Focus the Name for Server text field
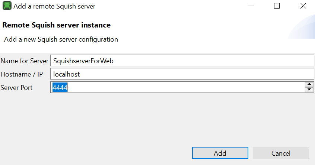Image resolution: width=315 pixels, height=165 pixels. pyautogui.click(x=182, y=61)
